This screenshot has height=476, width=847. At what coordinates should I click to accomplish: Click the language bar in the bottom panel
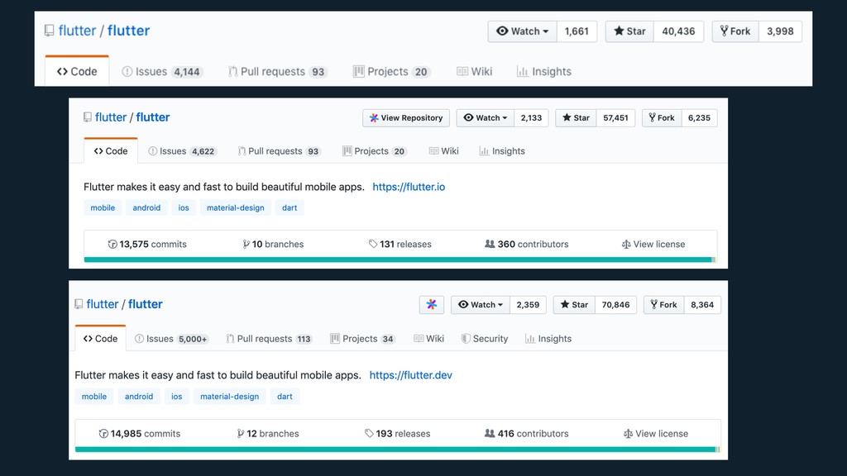(x=398, y=449)
